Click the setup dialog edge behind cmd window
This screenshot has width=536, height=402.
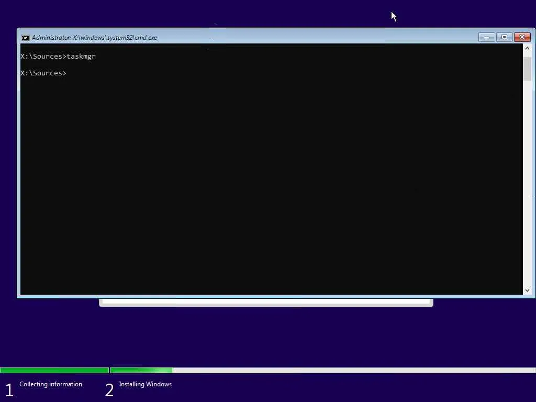point(266,303)
